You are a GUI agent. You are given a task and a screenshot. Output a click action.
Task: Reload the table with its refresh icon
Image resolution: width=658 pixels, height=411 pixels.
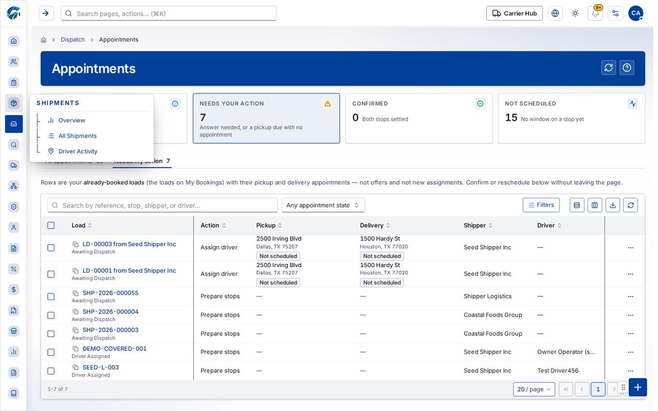coord(631,205)
